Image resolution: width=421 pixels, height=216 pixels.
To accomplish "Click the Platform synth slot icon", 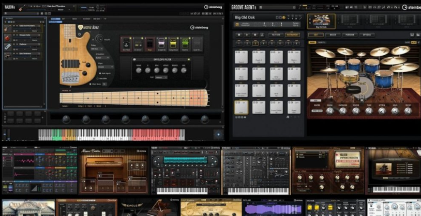I will pyautogui.click(x=8, y=46).
